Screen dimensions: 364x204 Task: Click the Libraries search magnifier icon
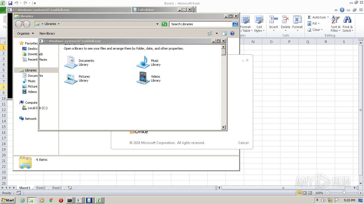[235, 24]
